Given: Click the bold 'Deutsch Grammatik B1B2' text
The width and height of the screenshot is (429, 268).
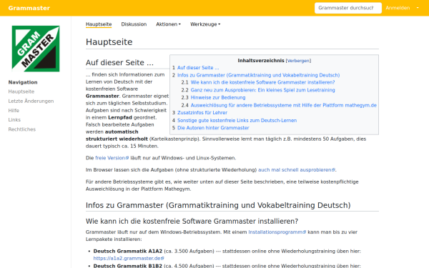Looking at the screenshot, I should (128, 266).
